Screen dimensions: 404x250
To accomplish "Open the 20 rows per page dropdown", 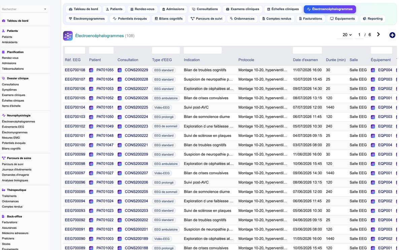I will 347,35.
